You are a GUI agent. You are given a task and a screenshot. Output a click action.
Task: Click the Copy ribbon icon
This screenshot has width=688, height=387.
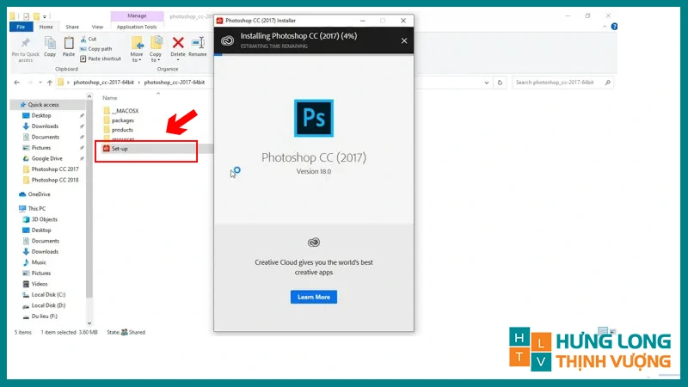[x=50, y=43]
